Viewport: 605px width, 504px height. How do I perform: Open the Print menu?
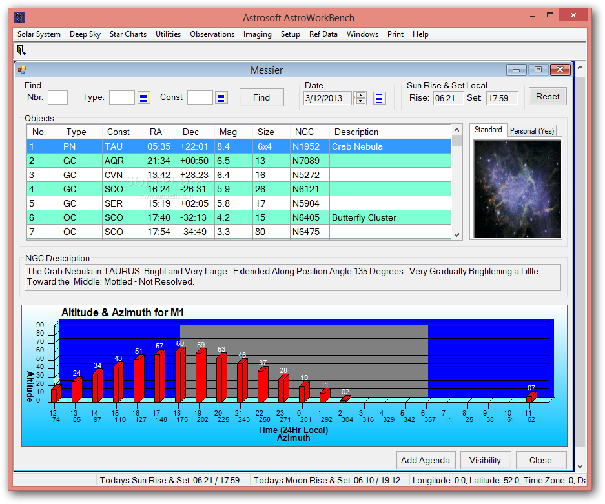(395, 34)
